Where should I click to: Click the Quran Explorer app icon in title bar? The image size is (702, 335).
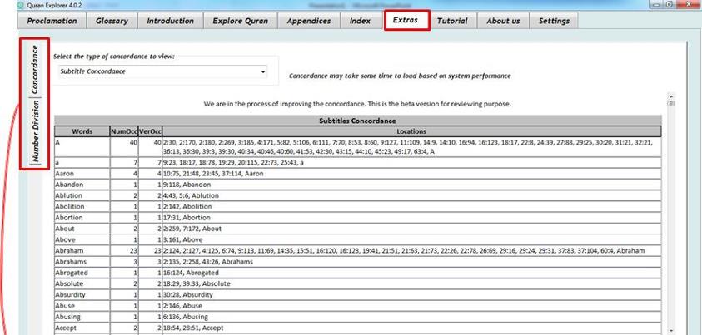pos(20,5)
